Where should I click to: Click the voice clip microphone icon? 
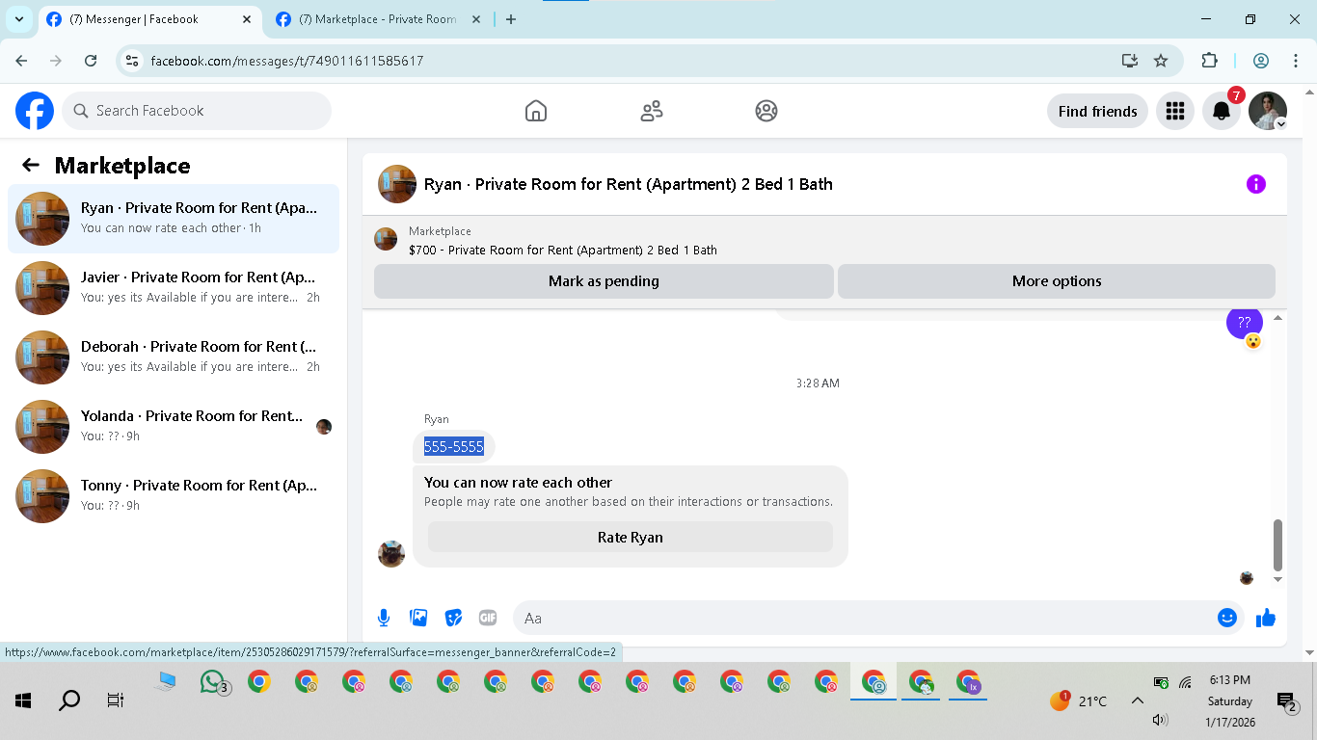pos(384,618)
